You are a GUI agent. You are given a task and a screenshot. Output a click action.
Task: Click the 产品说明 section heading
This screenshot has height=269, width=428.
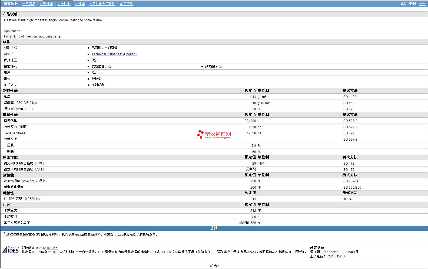click(10, 14)
